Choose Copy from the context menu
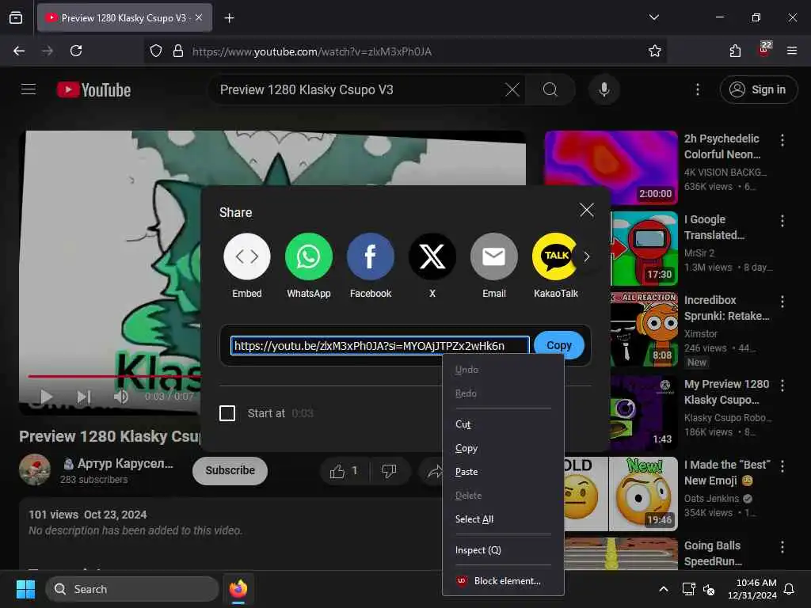The image size is (811, 608). [466, 448]
